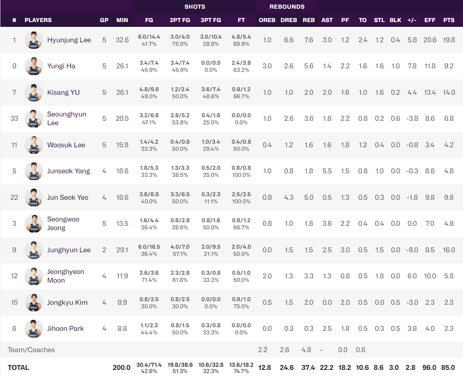The height and width of the screenshot is (377, 463).
Task: Select Junghyun Lee's player photo
Action: (34, 250)
